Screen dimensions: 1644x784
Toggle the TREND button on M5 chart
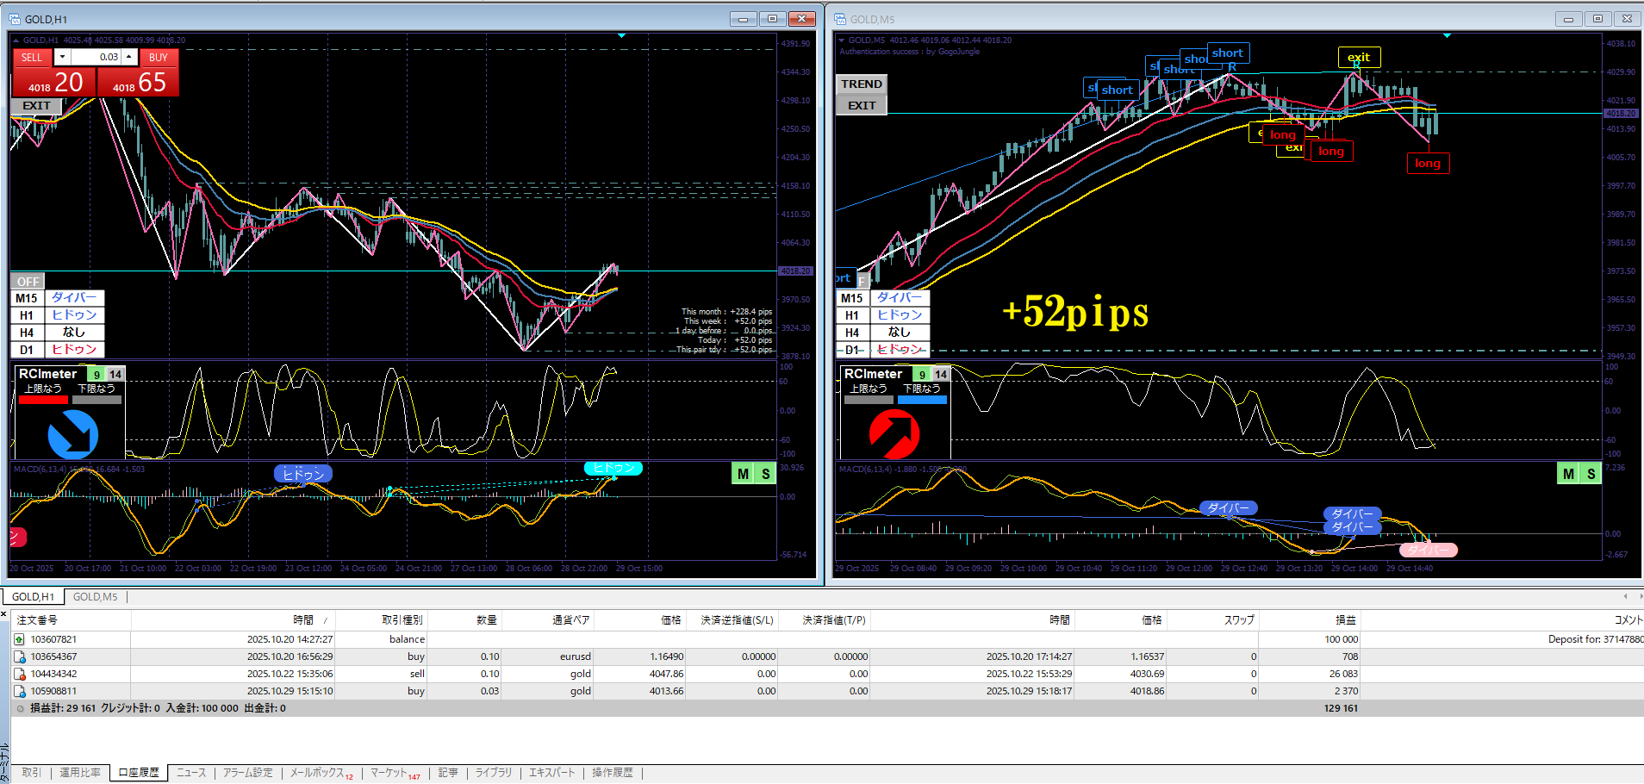click(x=861, y=84)
